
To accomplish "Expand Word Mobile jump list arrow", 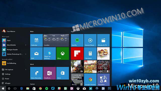I will tap(26, 45).
